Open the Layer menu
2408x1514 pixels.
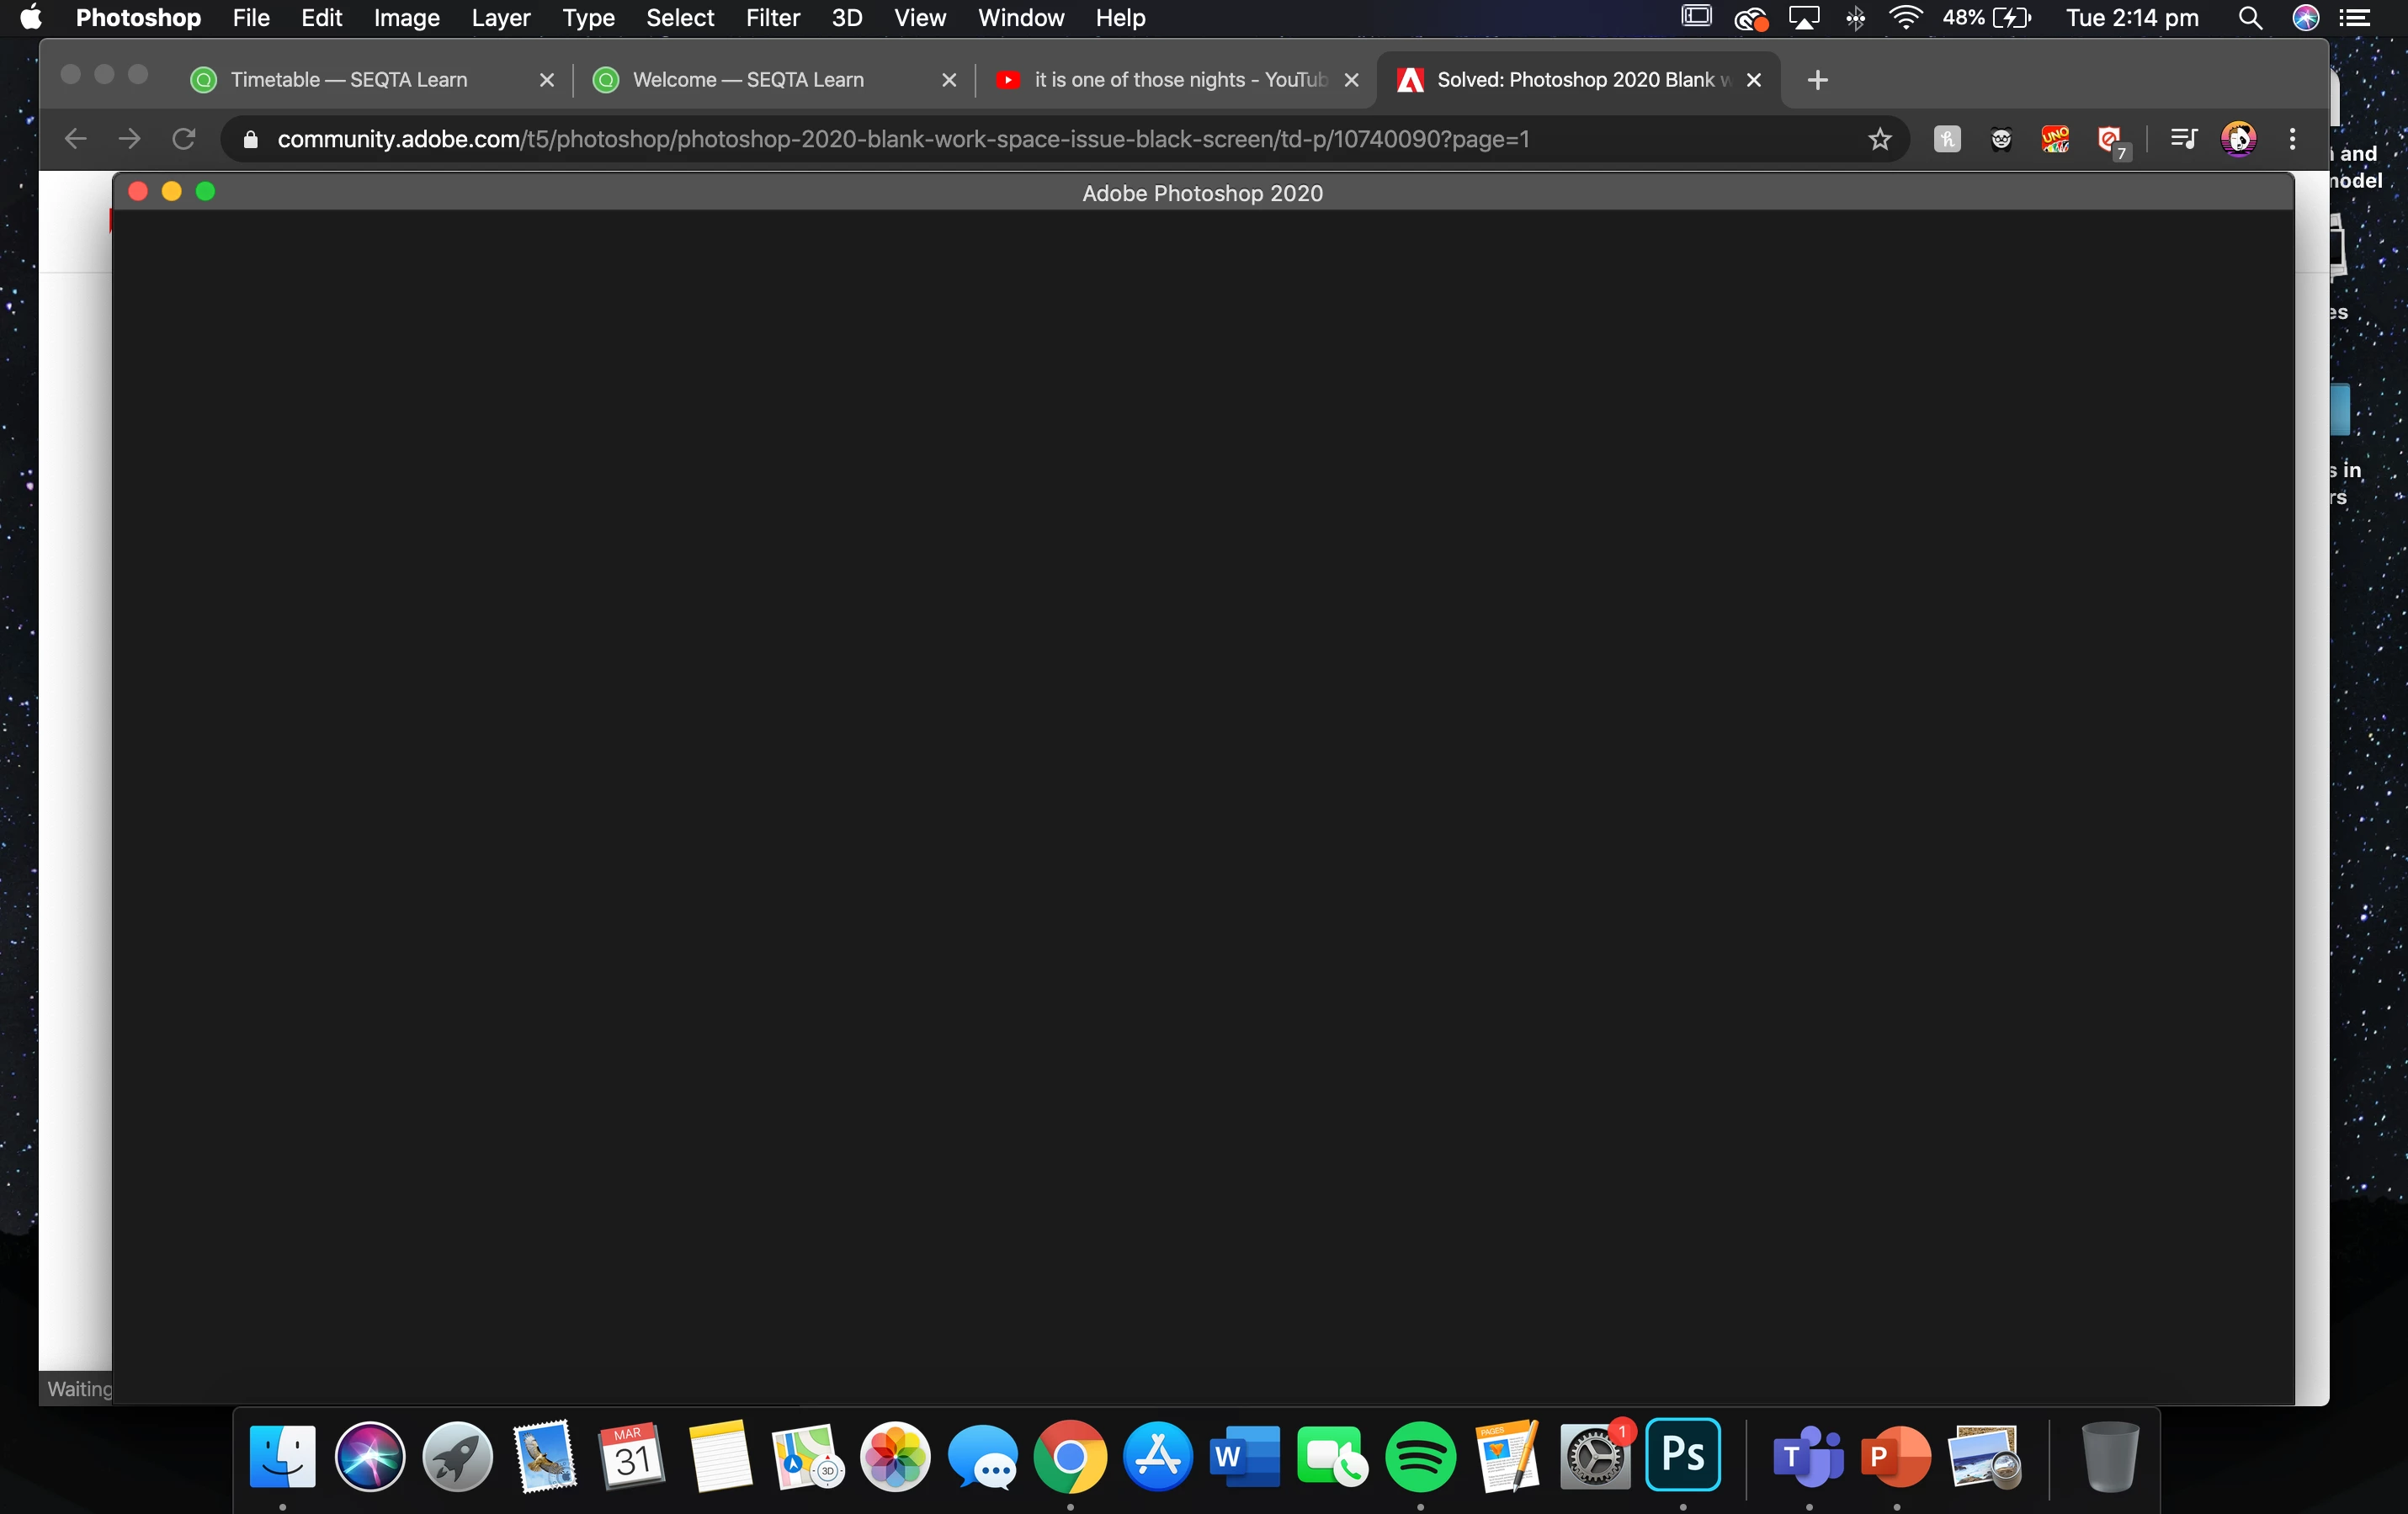(500, 18)
